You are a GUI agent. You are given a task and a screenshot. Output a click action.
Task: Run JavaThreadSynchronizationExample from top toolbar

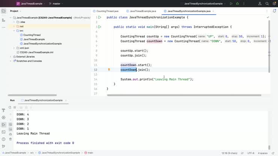(x=231, y=3)
